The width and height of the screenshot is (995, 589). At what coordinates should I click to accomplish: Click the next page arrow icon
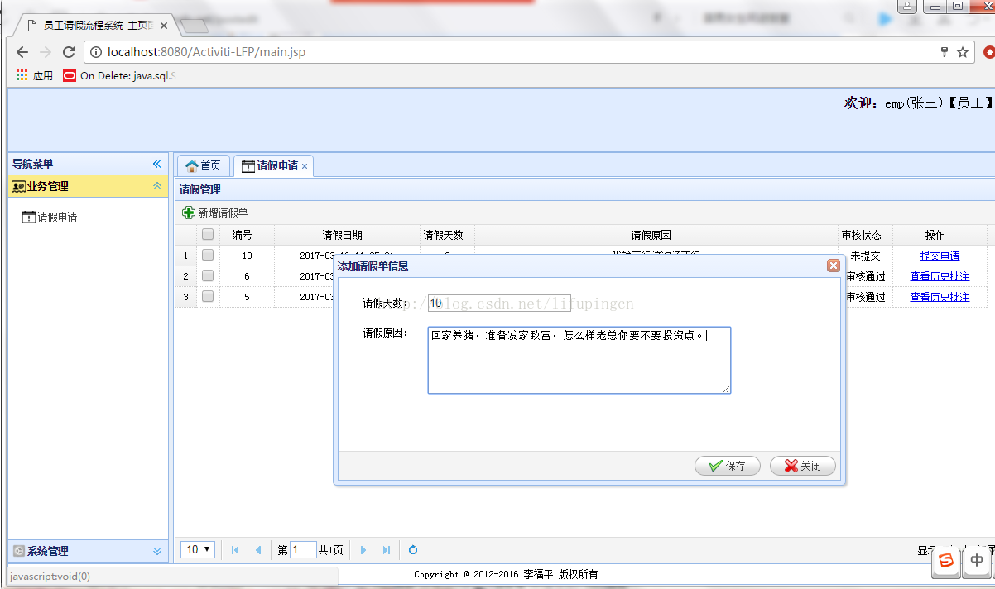pyautogui.click(x=363, y=549)
